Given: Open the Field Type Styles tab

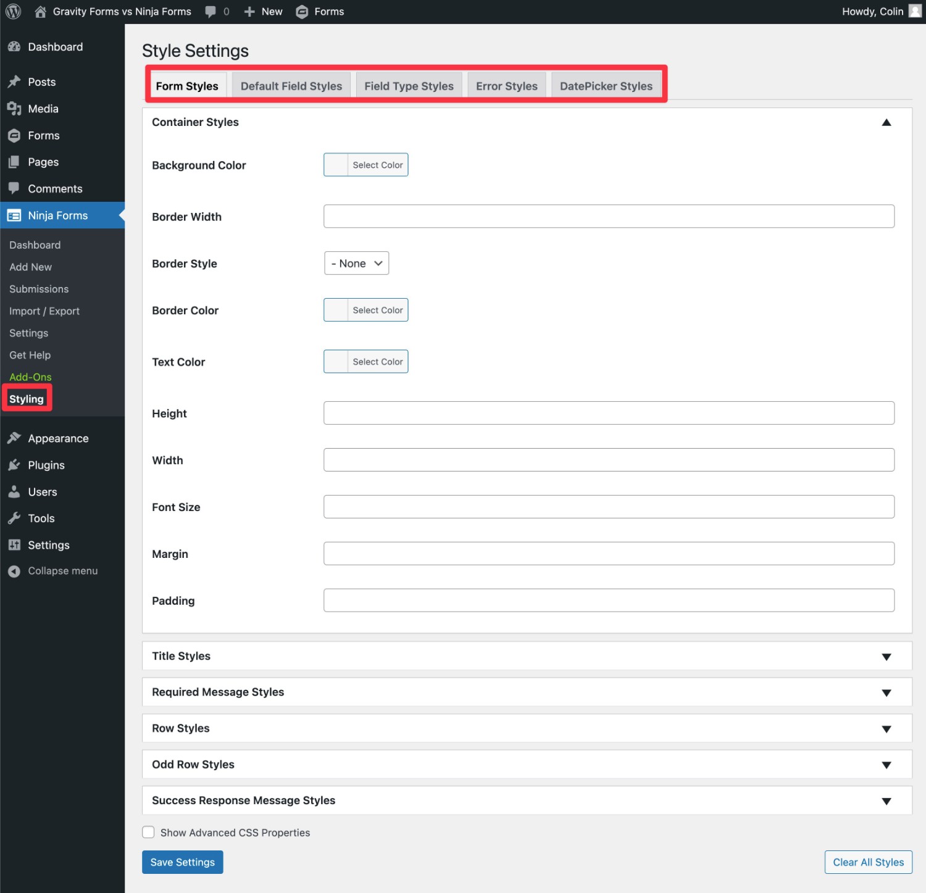Looking at the screenshot, I should click(409, 86).
